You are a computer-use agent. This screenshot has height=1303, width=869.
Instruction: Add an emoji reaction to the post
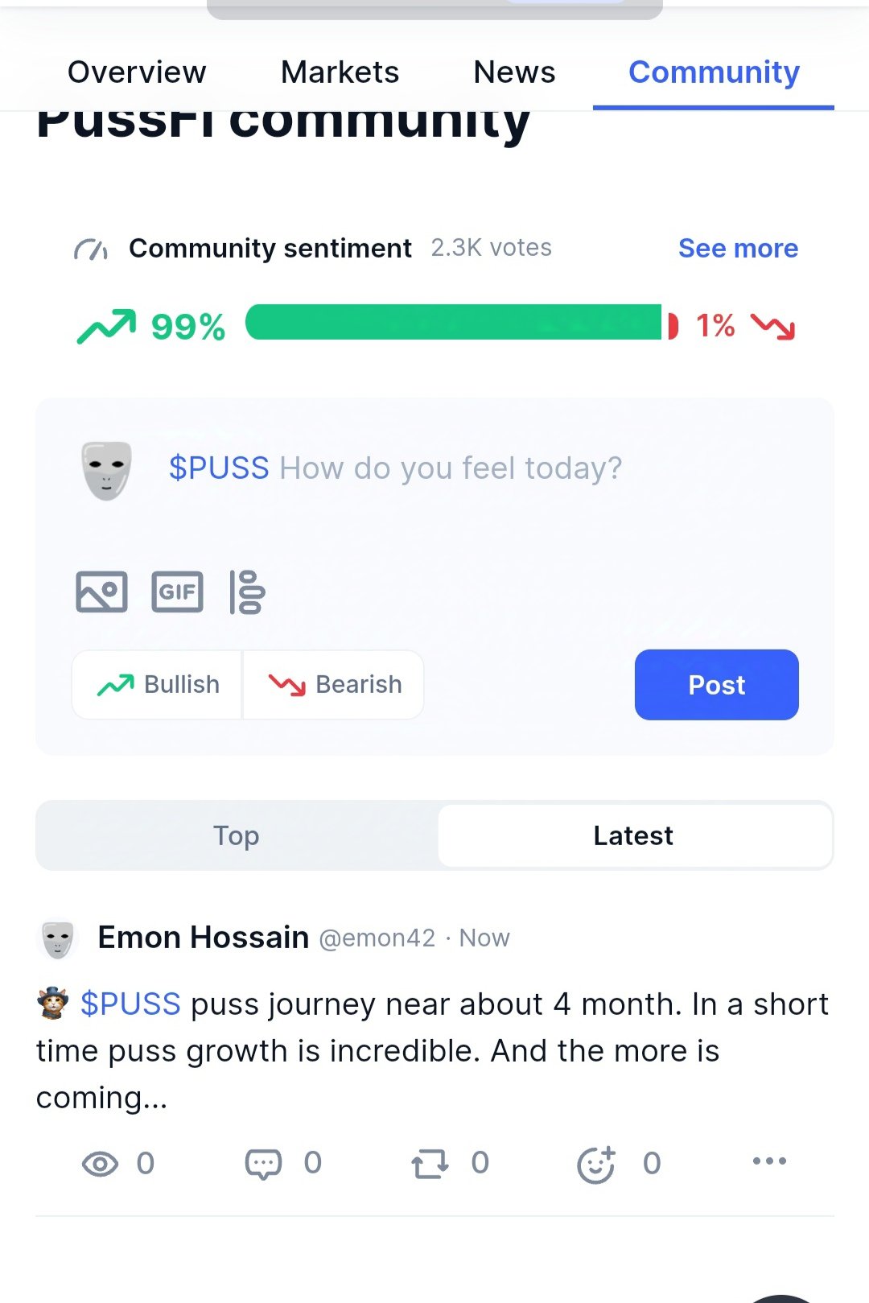596,1164
